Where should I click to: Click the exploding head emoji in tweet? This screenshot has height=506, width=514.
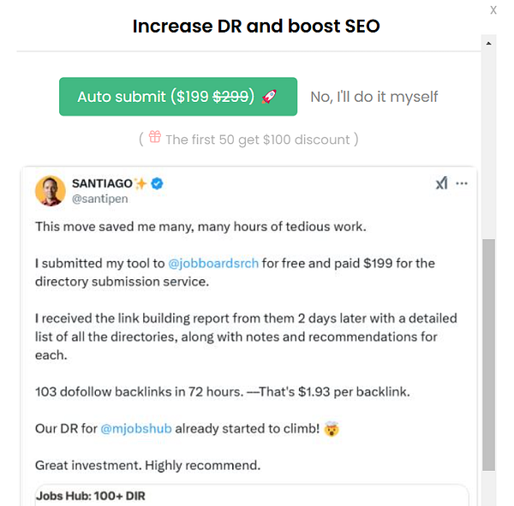(331, 428)
